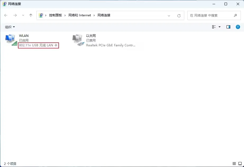Refresh the network connections list
This screenshot has height=167, width=244.
click(x=179, y=15)
